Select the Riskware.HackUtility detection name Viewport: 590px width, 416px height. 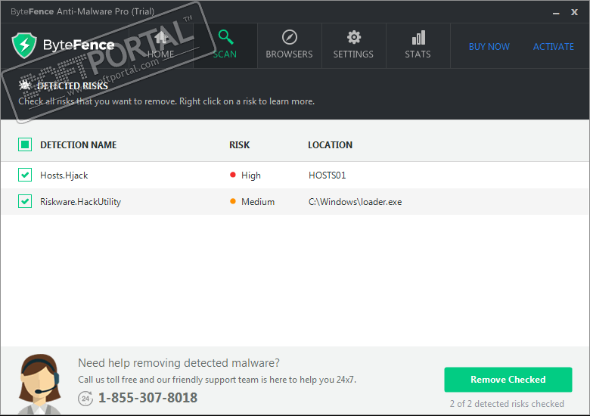click(80, 202)
